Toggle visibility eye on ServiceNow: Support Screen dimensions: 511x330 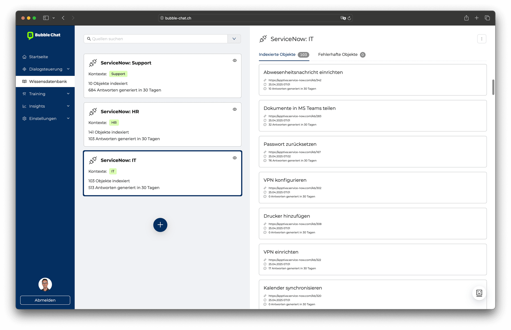pyautogui.click(x=234, y=60)
